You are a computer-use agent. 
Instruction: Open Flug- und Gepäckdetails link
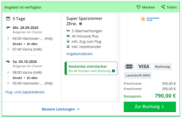pyautogui.click(x=25, y=92)
